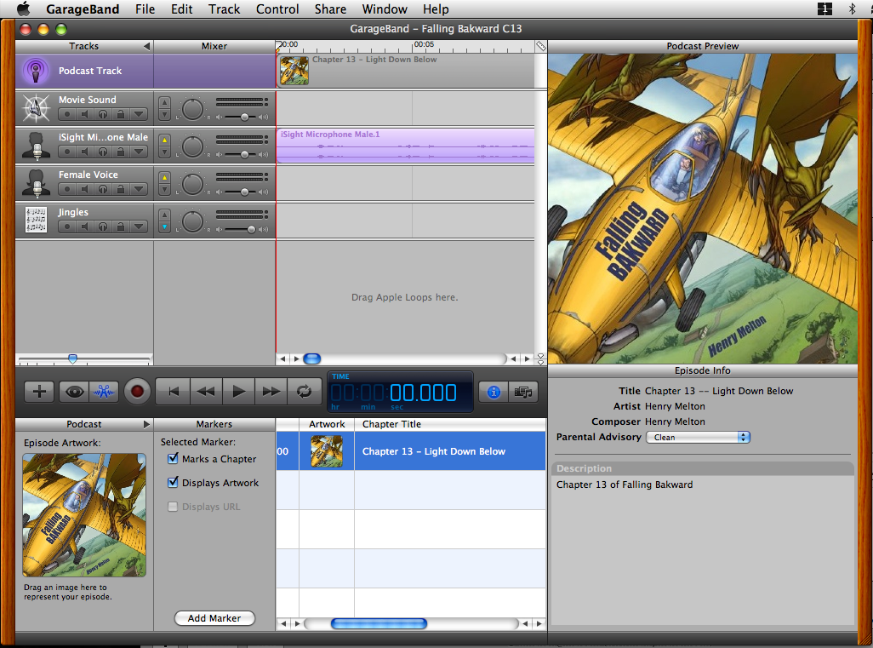Adjust the Jingles pan knob

point(192,221)
